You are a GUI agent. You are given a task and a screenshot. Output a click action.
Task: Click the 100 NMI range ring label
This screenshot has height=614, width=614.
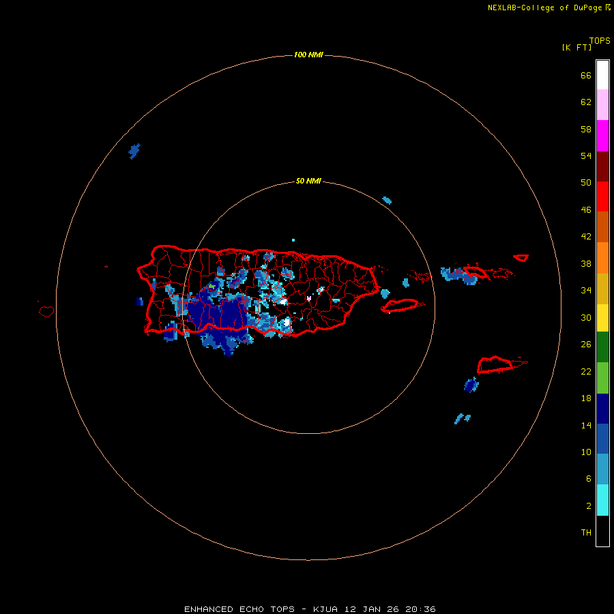tap(308, 55)
